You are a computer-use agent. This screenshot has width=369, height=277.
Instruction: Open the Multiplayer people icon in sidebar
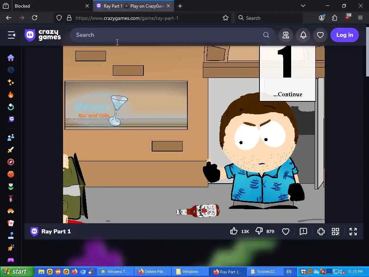(10, 137)
